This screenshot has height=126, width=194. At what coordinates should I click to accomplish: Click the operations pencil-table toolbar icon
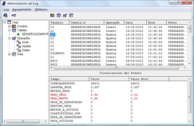point(65,15)
